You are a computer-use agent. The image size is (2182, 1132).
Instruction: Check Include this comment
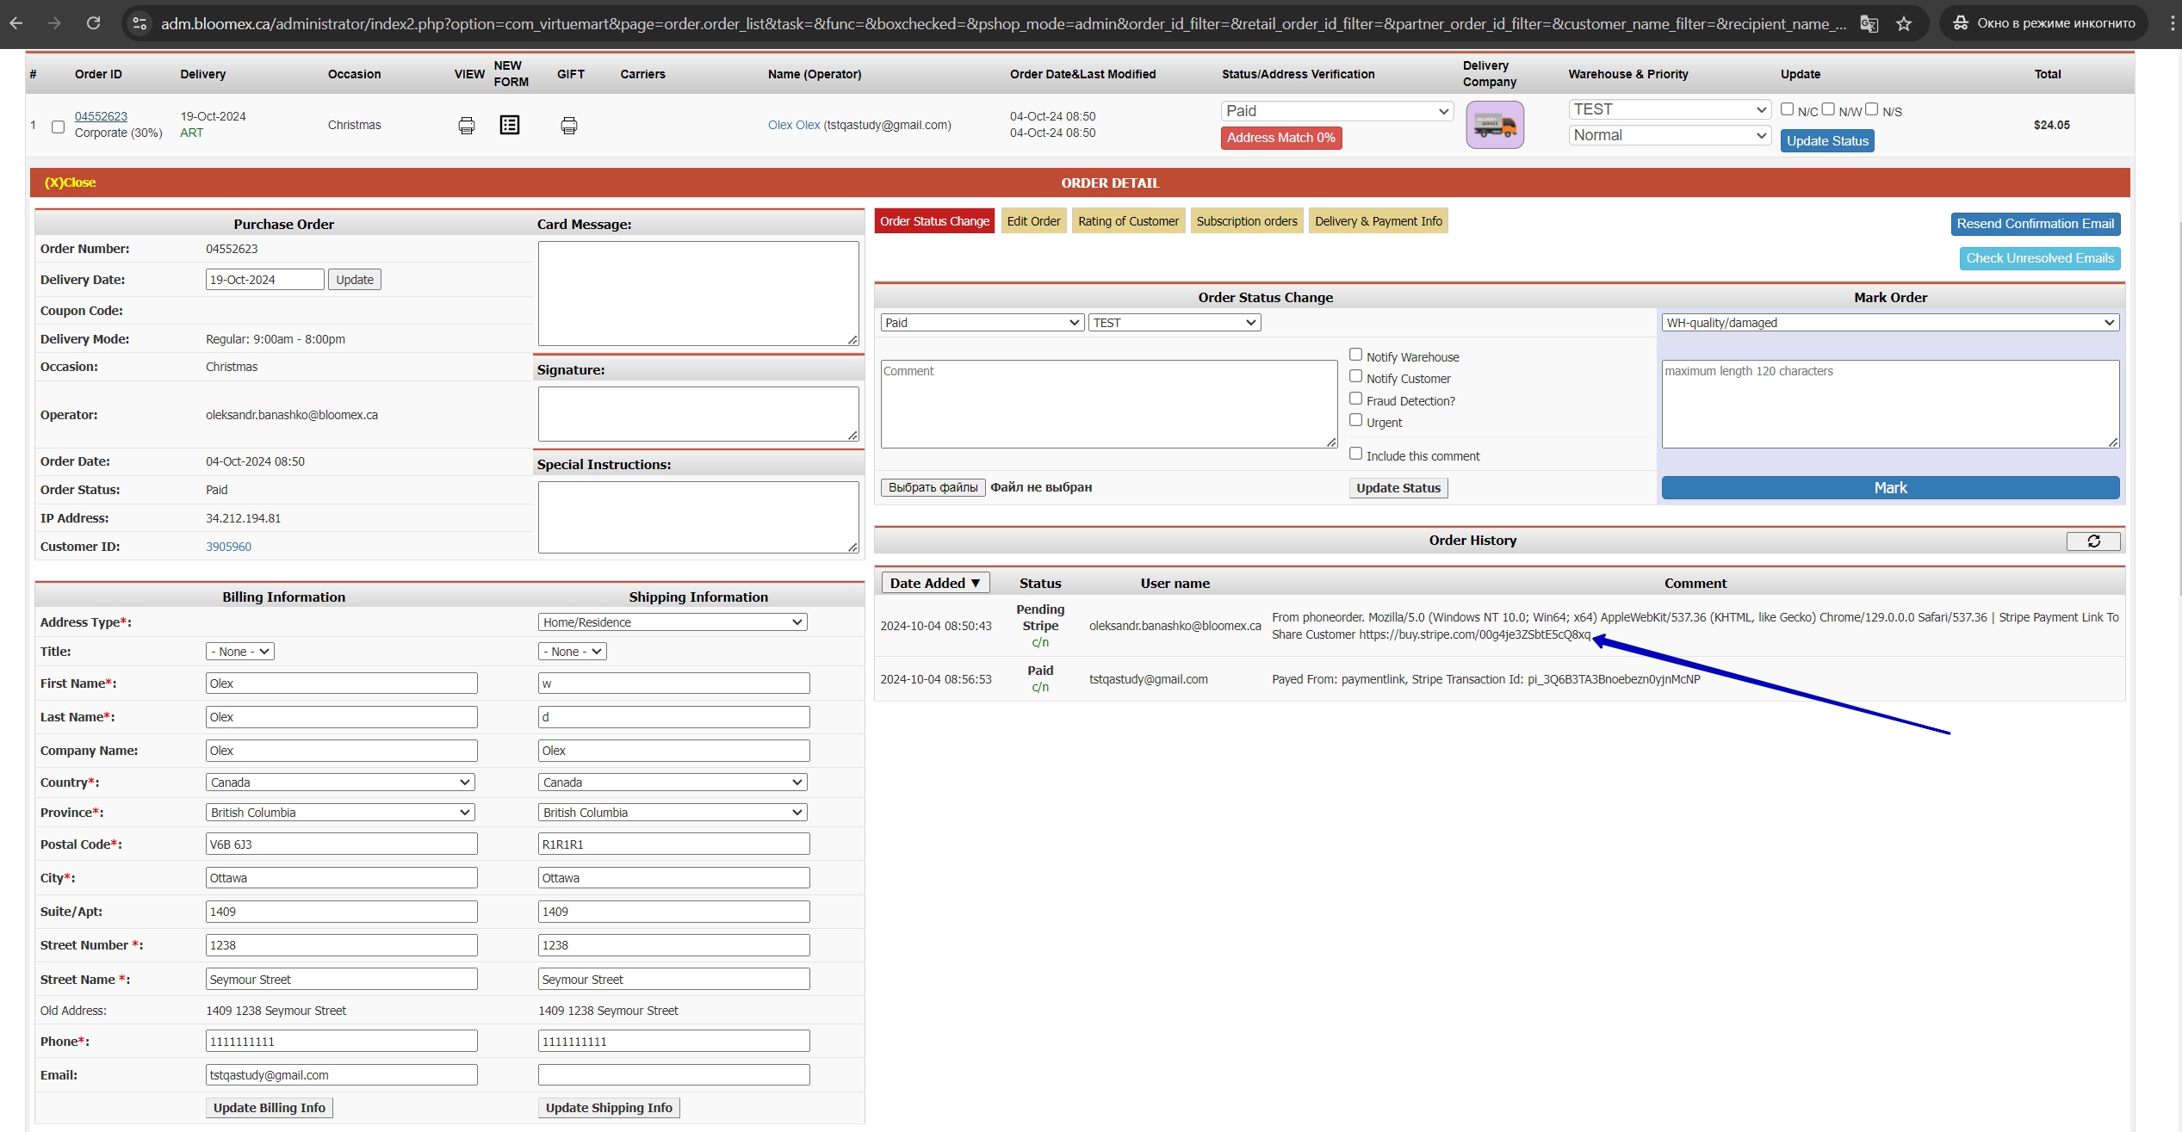coord(1355,454)
